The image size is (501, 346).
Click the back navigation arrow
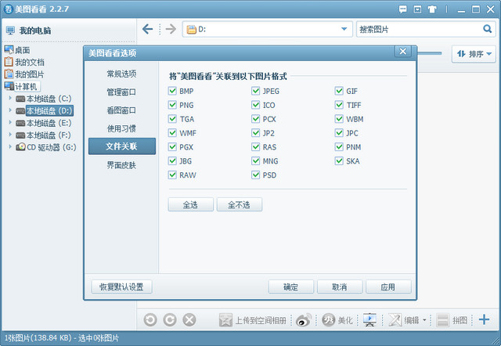coord(147,29)
